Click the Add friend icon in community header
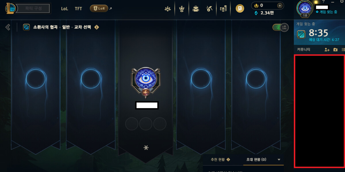Image resolution: width=345 pixels, height=172 pixels. 327,50
